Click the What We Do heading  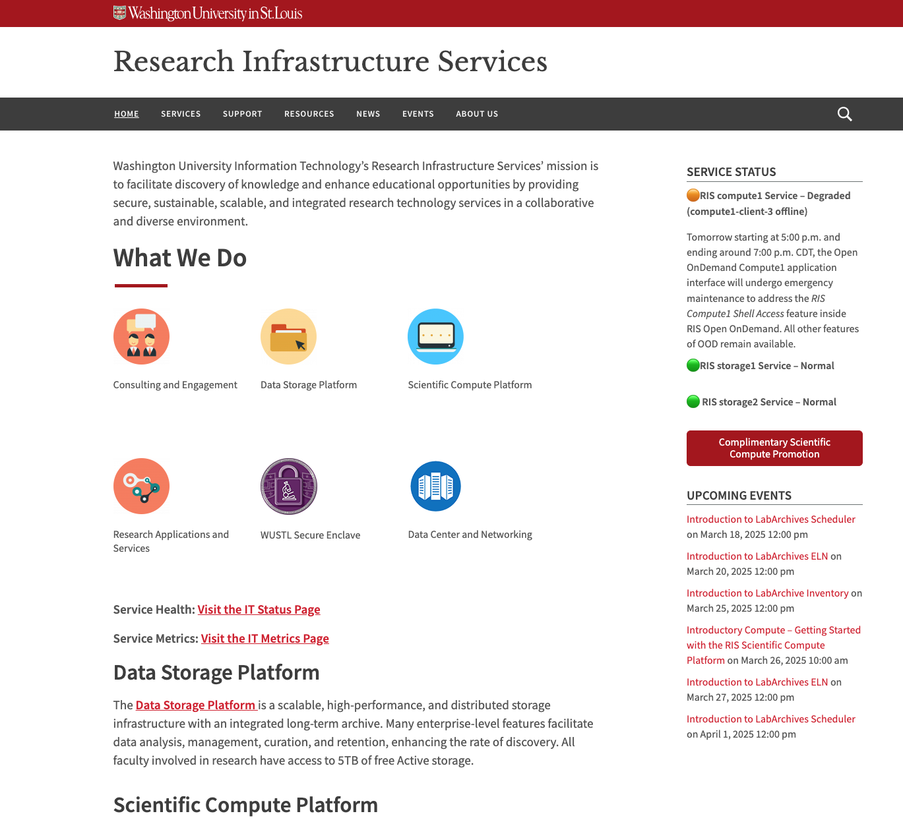pos(180,258)
